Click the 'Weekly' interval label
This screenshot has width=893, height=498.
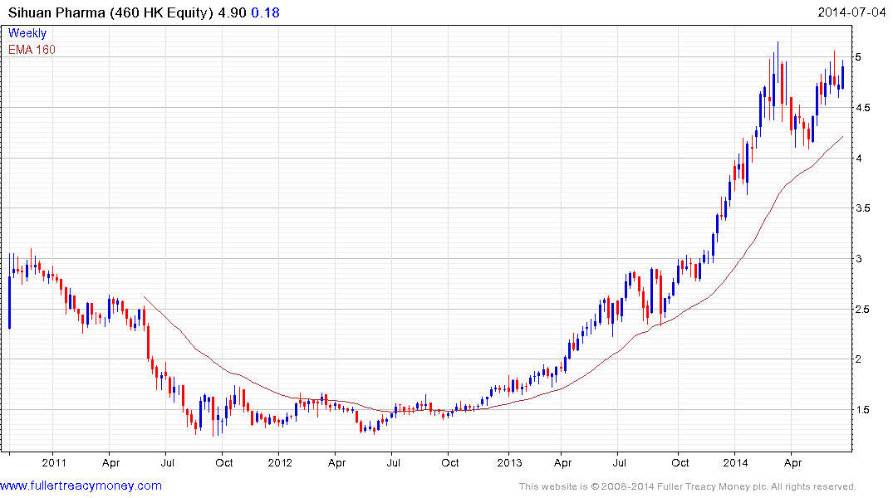pos(27,33)
